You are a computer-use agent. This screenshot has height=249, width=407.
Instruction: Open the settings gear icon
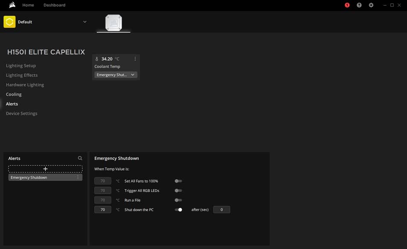point(371,5)
